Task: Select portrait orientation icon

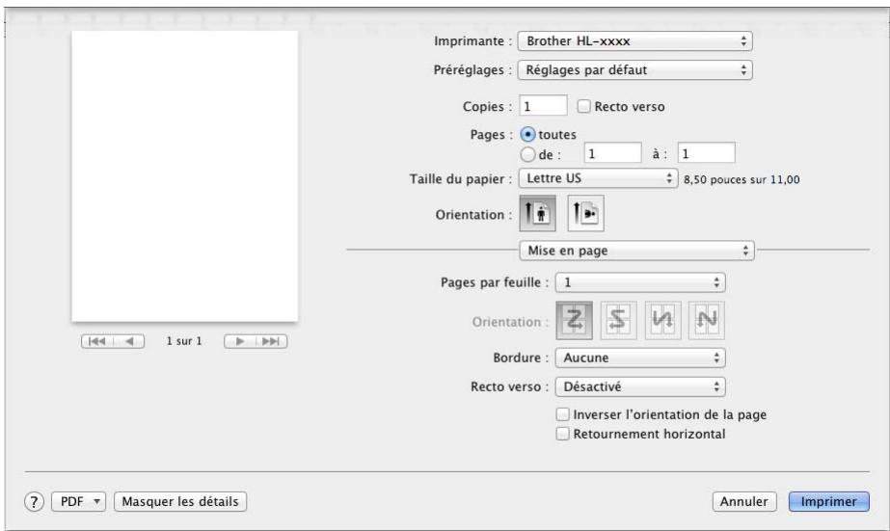Action: tap(537, 214)
